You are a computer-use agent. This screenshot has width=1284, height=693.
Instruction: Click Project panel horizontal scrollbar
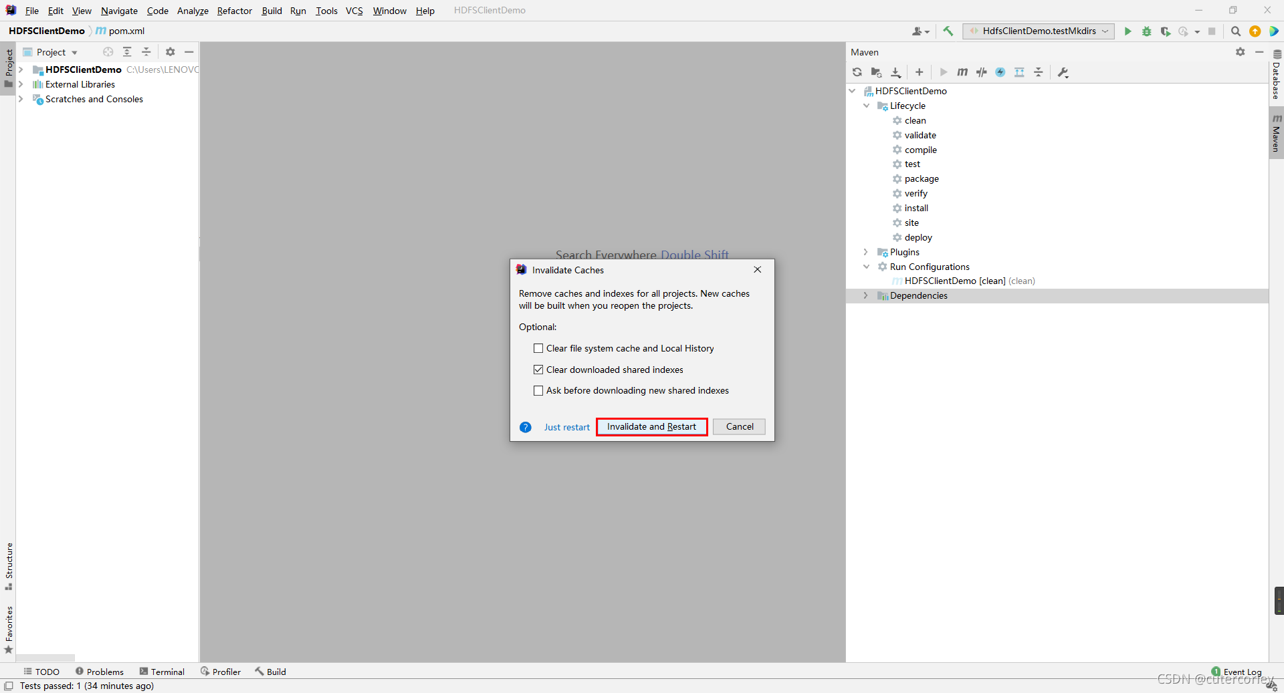coord(45,658)
